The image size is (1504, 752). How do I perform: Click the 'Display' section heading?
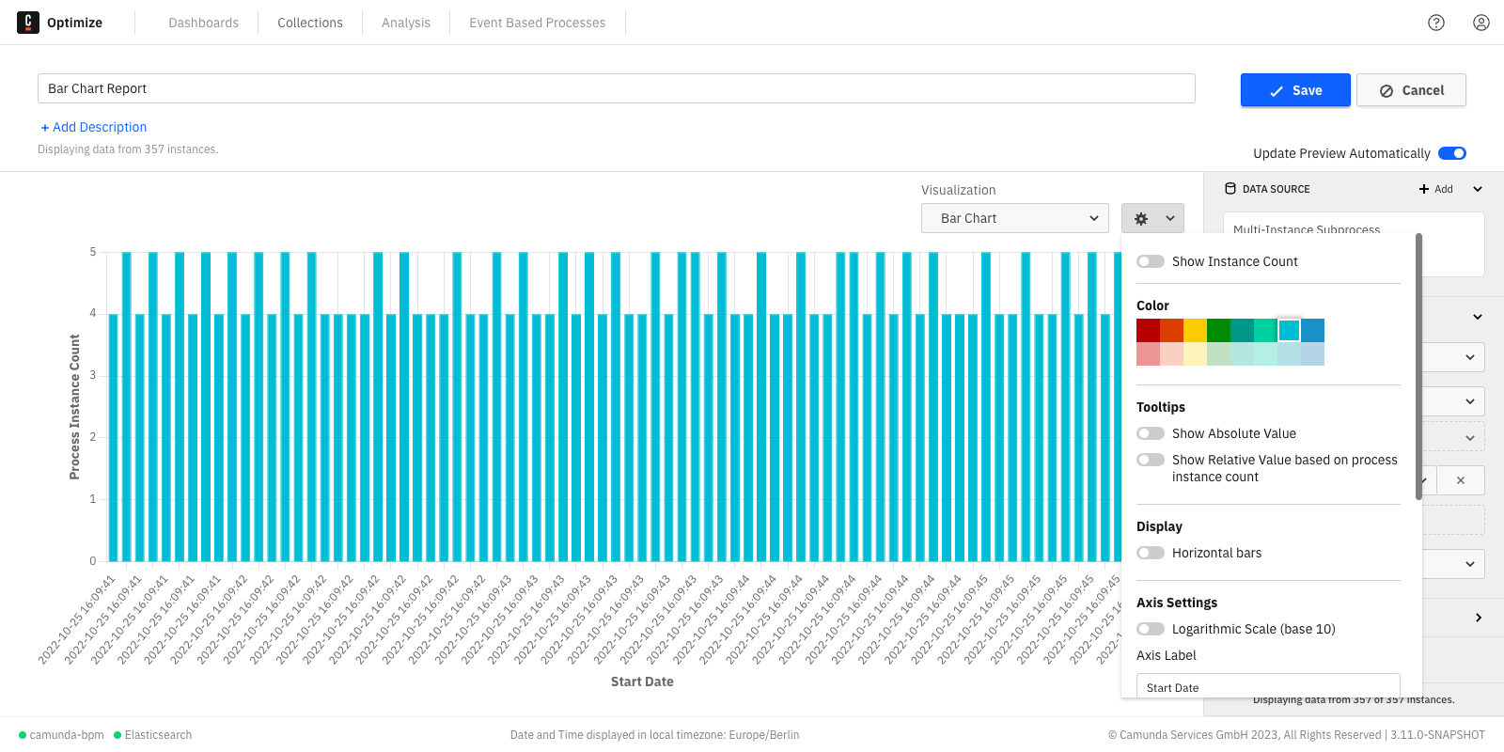tap(1159, 526)
